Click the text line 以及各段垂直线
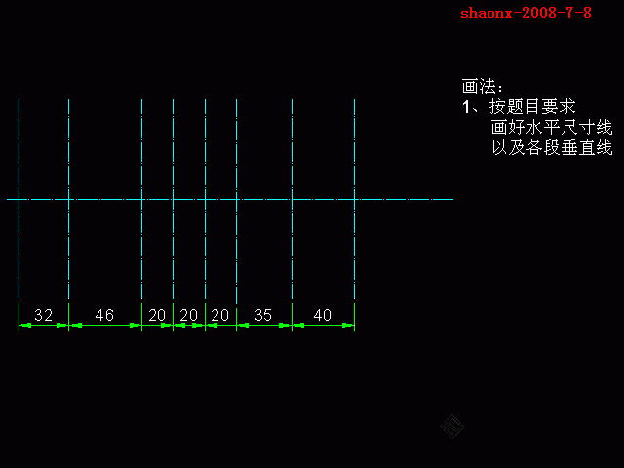This screenshot has height=468, width=624. [552, 147]
